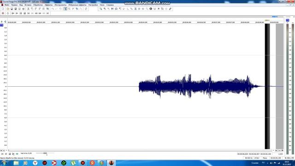Switch to the Sound Forge taskbar button

(112, 163)
